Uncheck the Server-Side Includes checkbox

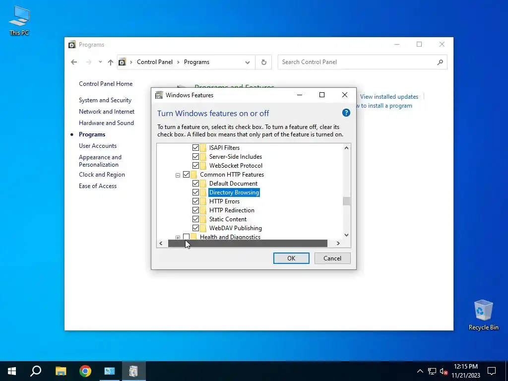[195, 157]
